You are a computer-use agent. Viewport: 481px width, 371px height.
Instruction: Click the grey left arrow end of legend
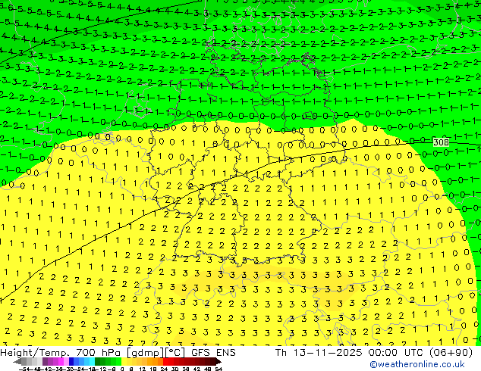pos(17,361)
